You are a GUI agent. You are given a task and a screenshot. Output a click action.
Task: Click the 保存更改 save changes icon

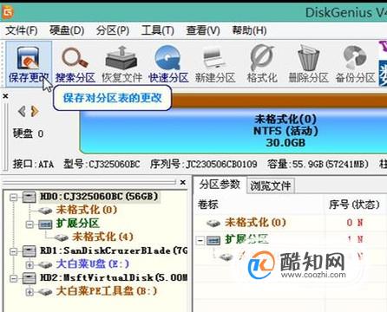click(29, 64)
